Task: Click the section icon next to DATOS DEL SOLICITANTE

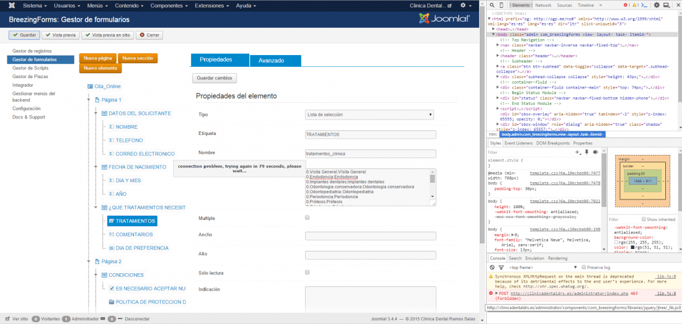Action: click(x=104, y=113)
